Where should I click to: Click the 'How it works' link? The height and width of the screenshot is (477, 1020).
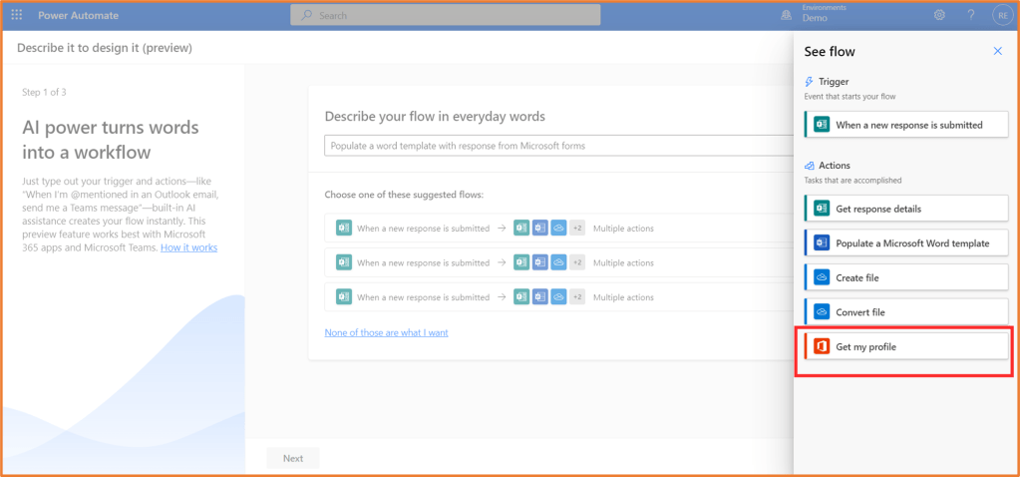[188, 247]
